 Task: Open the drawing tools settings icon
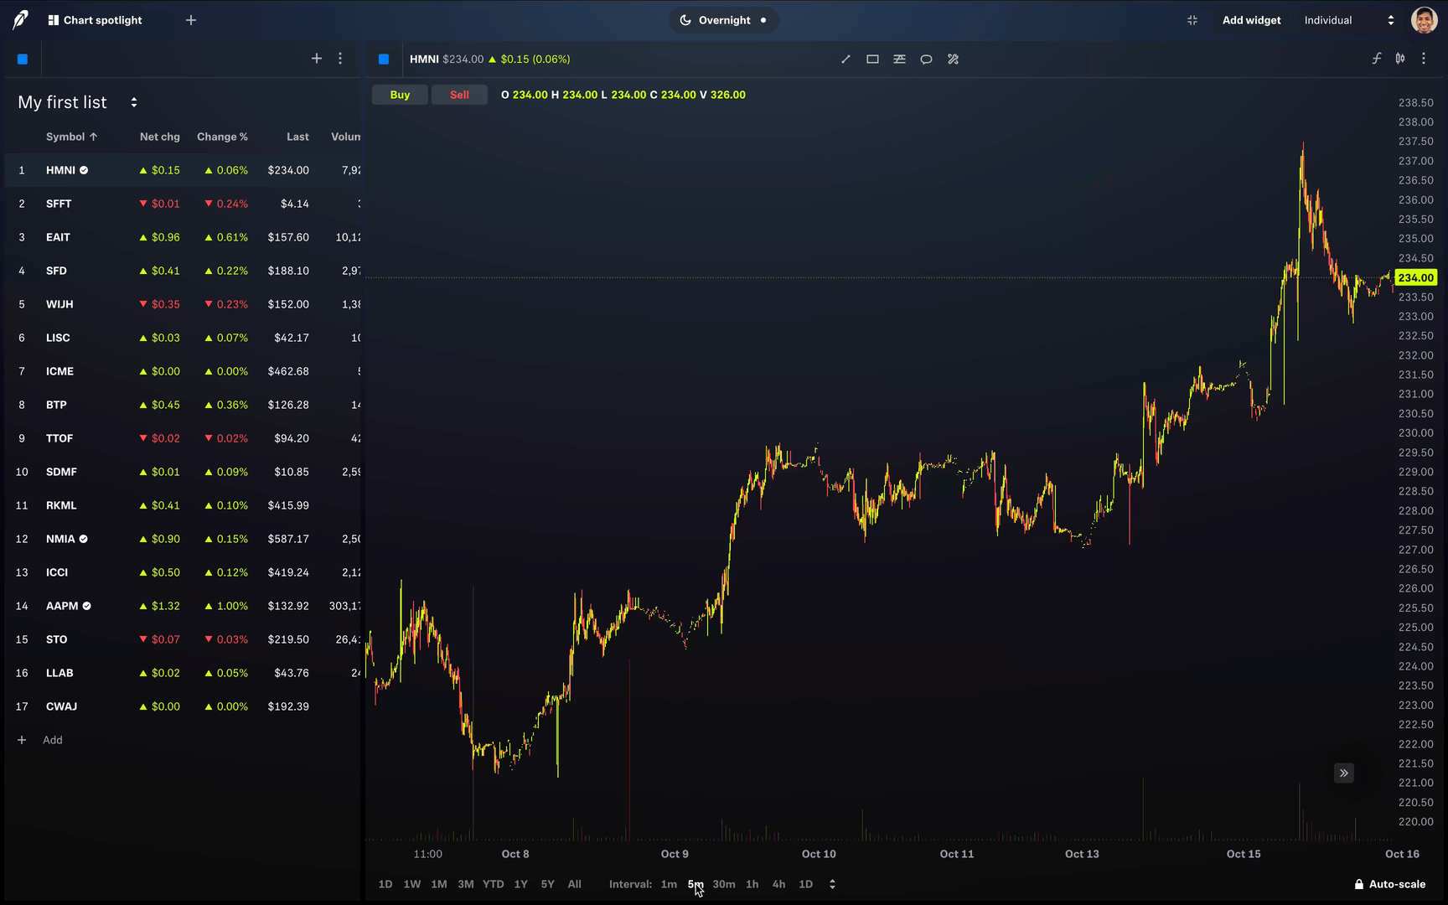pos(953,59)
